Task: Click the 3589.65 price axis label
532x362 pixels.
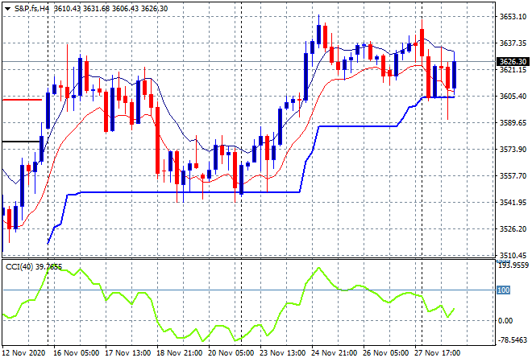Action: (x=513, y=122)
